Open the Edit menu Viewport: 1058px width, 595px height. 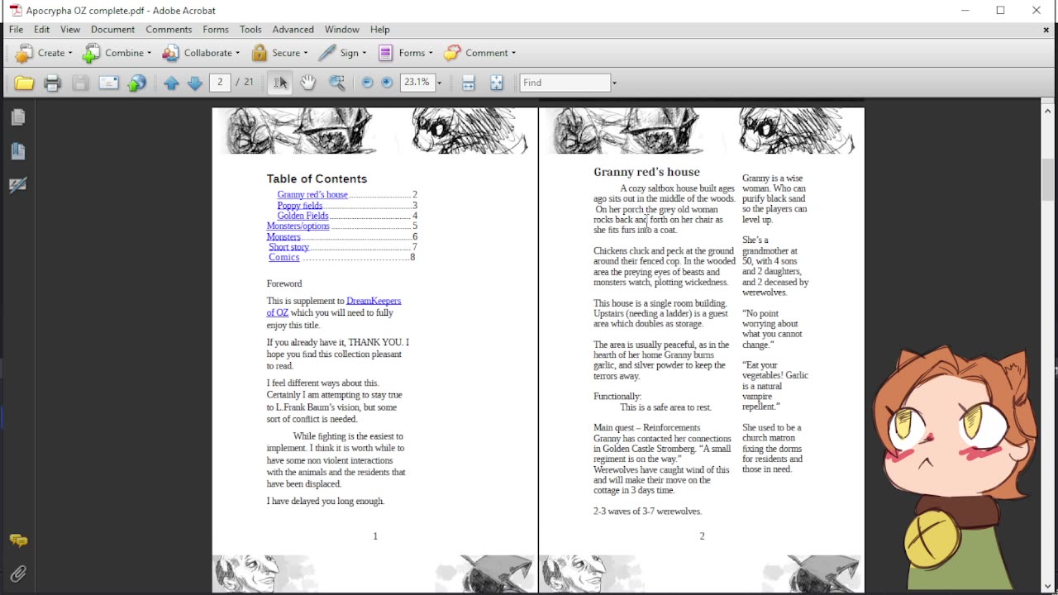41,30
